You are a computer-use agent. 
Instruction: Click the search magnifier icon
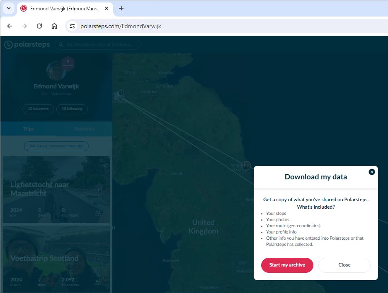click(61, 45)
